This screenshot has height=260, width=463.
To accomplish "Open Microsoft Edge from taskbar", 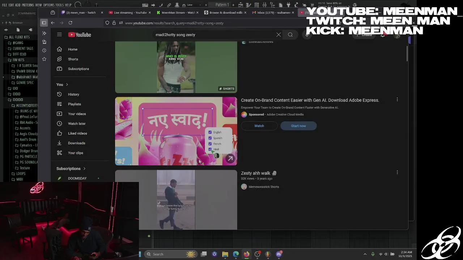I will click(236, 254).
